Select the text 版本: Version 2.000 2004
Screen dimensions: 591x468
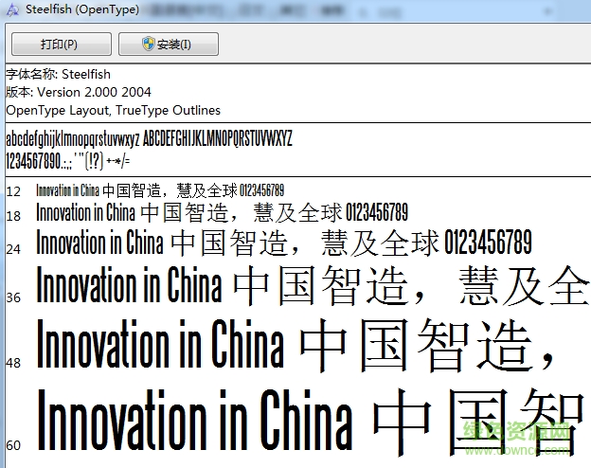[79, 92]
